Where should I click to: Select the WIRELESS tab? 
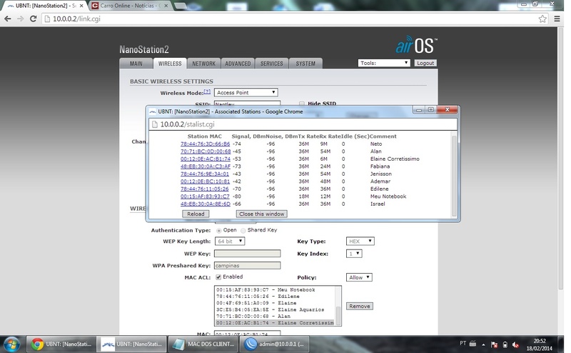pyautogui.click(x=170, y=64)
